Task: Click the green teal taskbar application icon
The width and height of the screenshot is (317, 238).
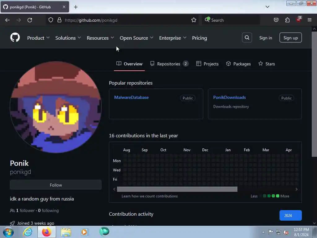Action: tap(104, 231)
